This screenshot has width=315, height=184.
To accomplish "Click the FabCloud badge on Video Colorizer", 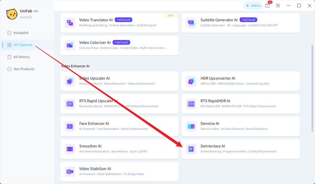I will point(121,42).
